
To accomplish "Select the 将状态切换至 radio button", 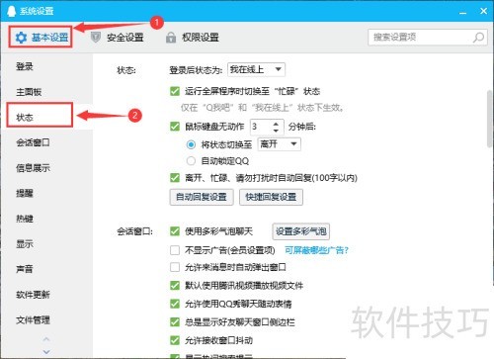I will [x=191, y=144].
